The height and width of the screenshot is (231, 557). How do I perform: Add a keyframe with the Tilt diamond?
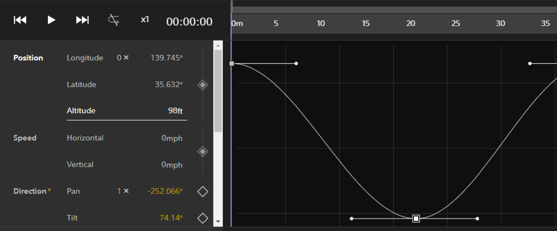pos(203,218)
